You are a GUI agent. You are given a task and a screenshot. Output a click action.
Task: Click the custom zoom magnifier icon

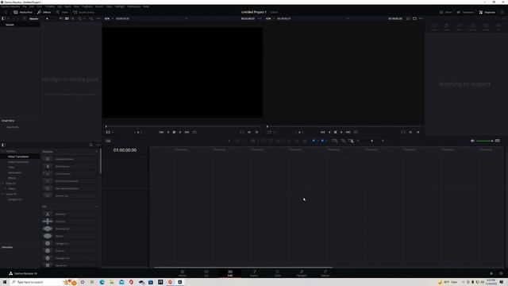pyautogui.click(x=351, y=141)
